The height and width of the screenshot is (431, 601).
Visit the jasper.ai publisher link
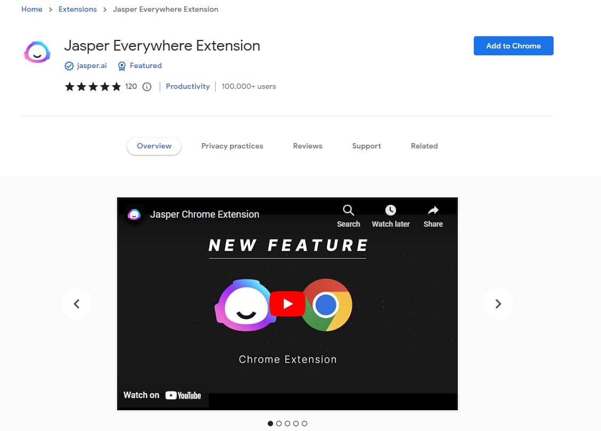click(x=92, y=65)
